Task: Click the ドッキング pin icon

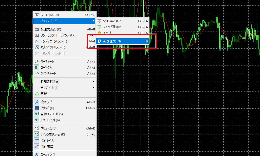Action: click(x=37, y=102)
